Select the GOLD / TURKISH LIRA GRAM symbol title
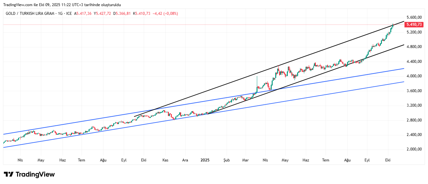 (29, 14)
